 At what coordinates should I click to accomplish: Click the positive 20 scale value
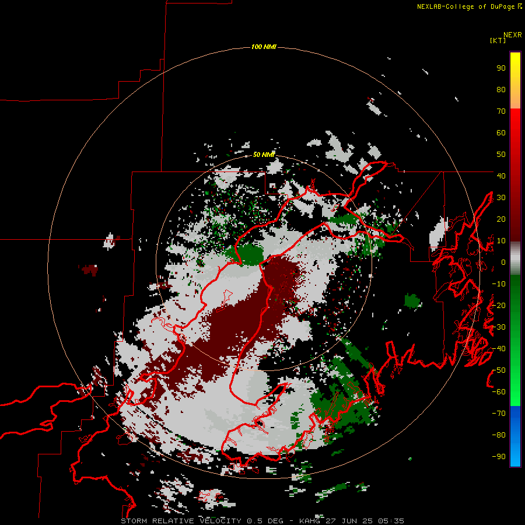click(501, 219)
